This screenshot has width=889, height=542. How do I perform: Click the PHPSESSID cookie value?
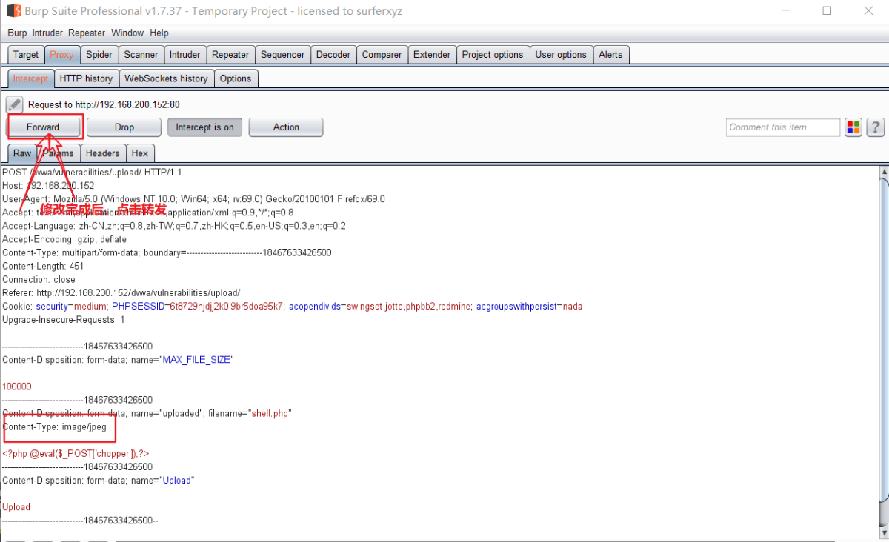point(226,307)
